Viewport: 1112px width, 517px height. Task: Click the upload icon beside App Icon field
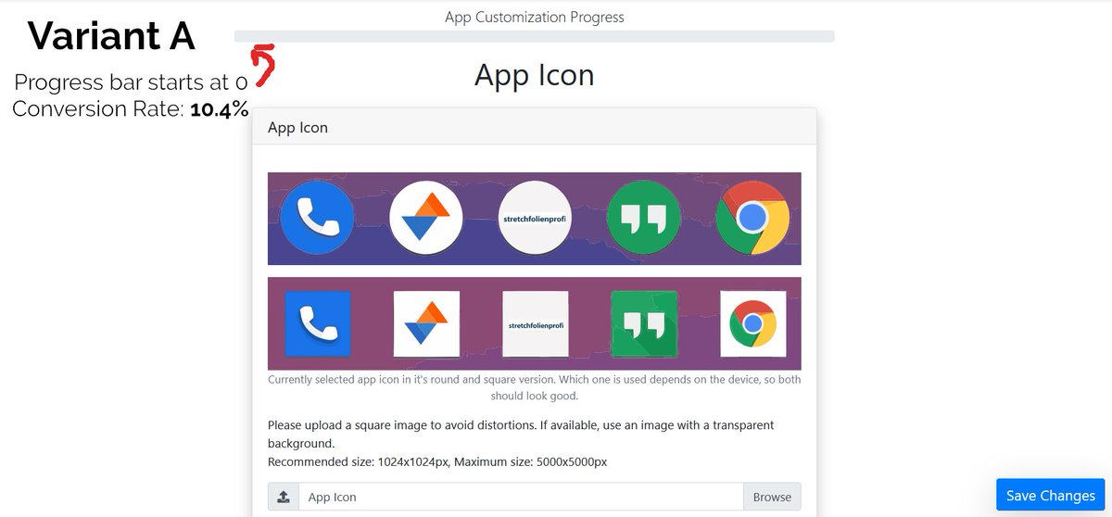tap(284, 497)
